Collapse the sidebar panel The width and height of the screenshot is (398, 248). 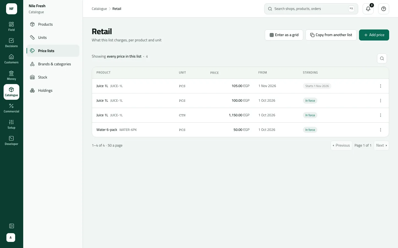[11, 226]
